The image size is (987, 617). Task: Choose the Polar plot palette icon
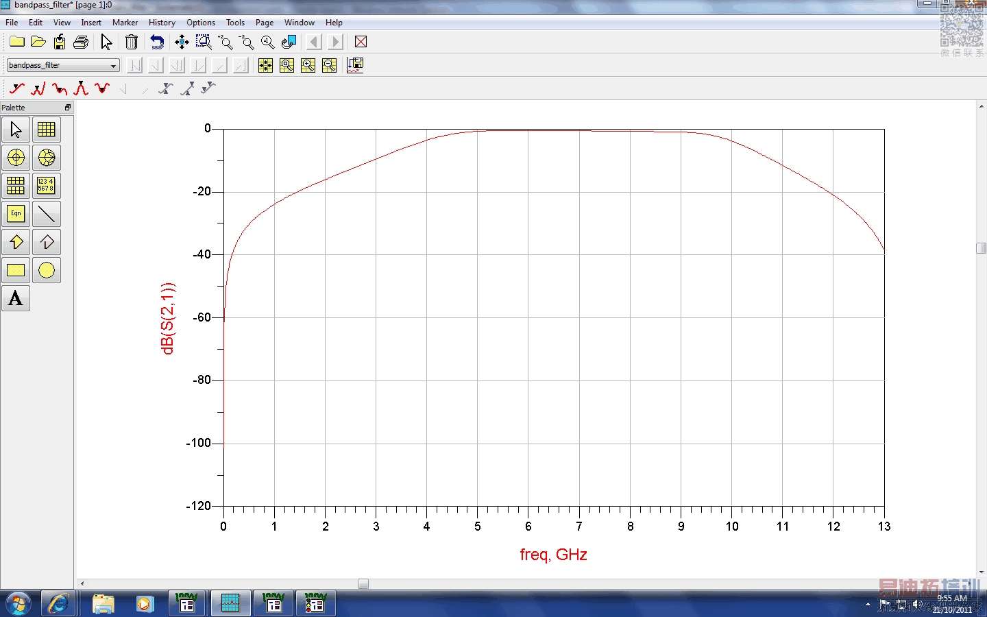[16, 158]
